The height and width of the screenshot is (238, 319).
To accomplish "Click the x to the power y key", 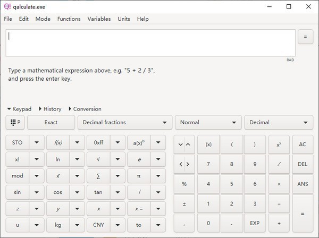I will [279, 144].
